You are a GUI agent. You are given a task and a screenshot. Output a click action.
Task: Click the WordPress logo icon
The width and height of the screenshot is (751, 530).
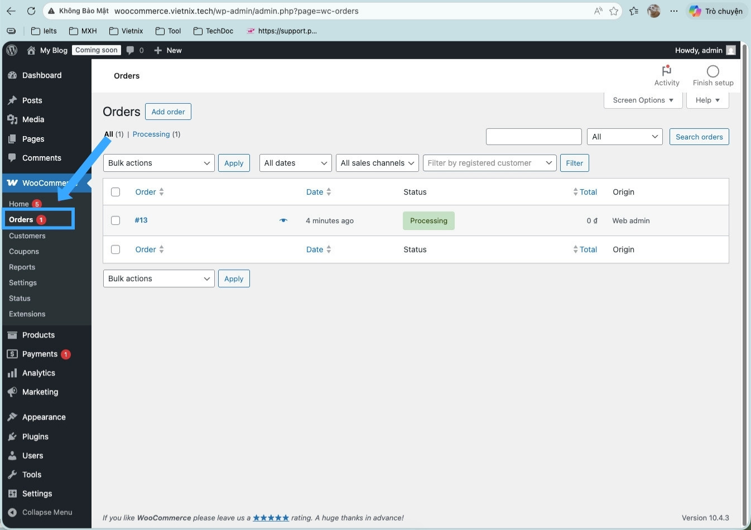coord(12,50)
